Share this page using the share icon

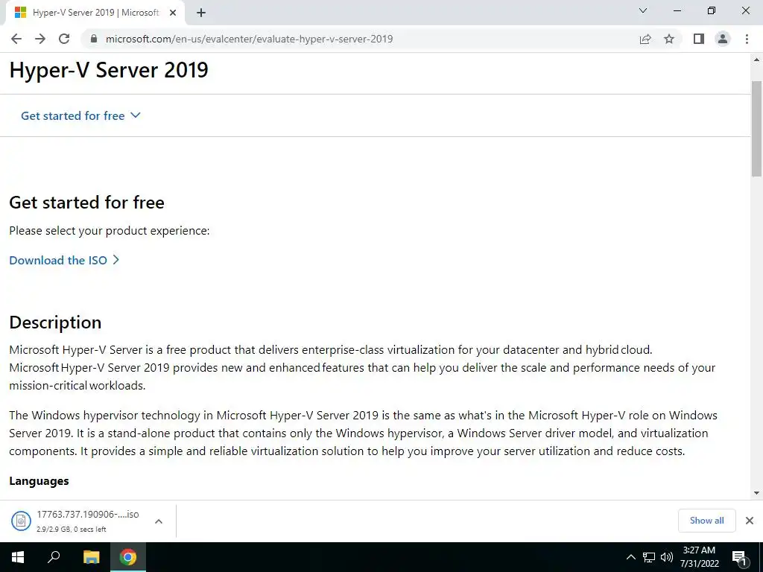coord(645,39)
